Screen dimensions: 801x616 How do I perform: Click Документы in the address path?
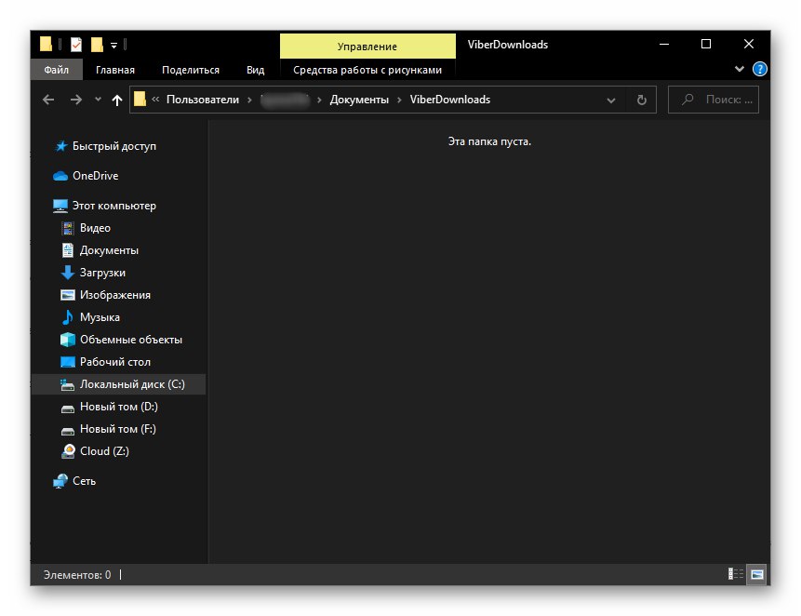359,100
